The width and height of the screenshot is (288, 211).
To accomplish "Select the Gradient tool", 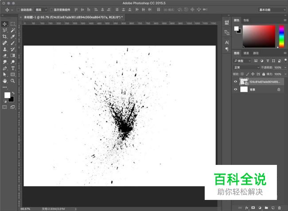I will 13,55.
